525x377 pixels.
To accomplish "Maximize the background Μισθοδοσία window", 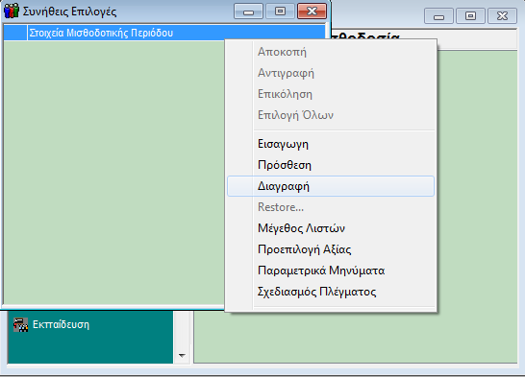I will (470, 16).
